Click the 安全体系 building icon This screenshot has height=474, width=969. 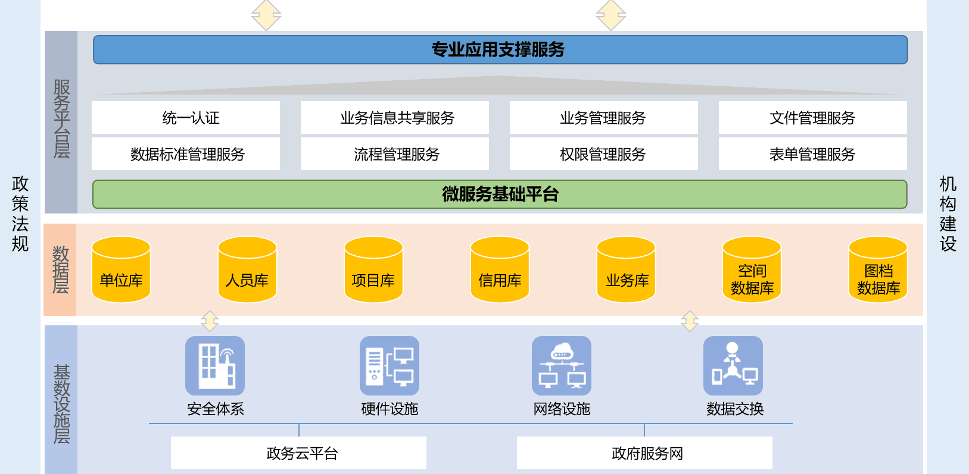coord(215,366)
